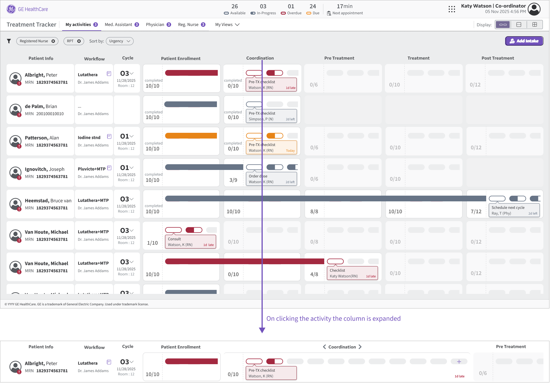Open Katy Watson's profile avatar
Image resolution: width=550 pixels, height=383 pixels.
pos(534,9)
